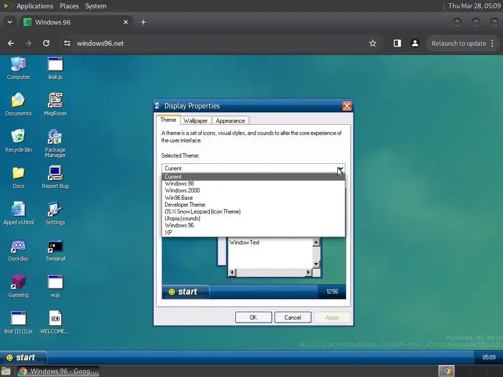
Task: Open the browser profile icon
Action: [415, 43]
